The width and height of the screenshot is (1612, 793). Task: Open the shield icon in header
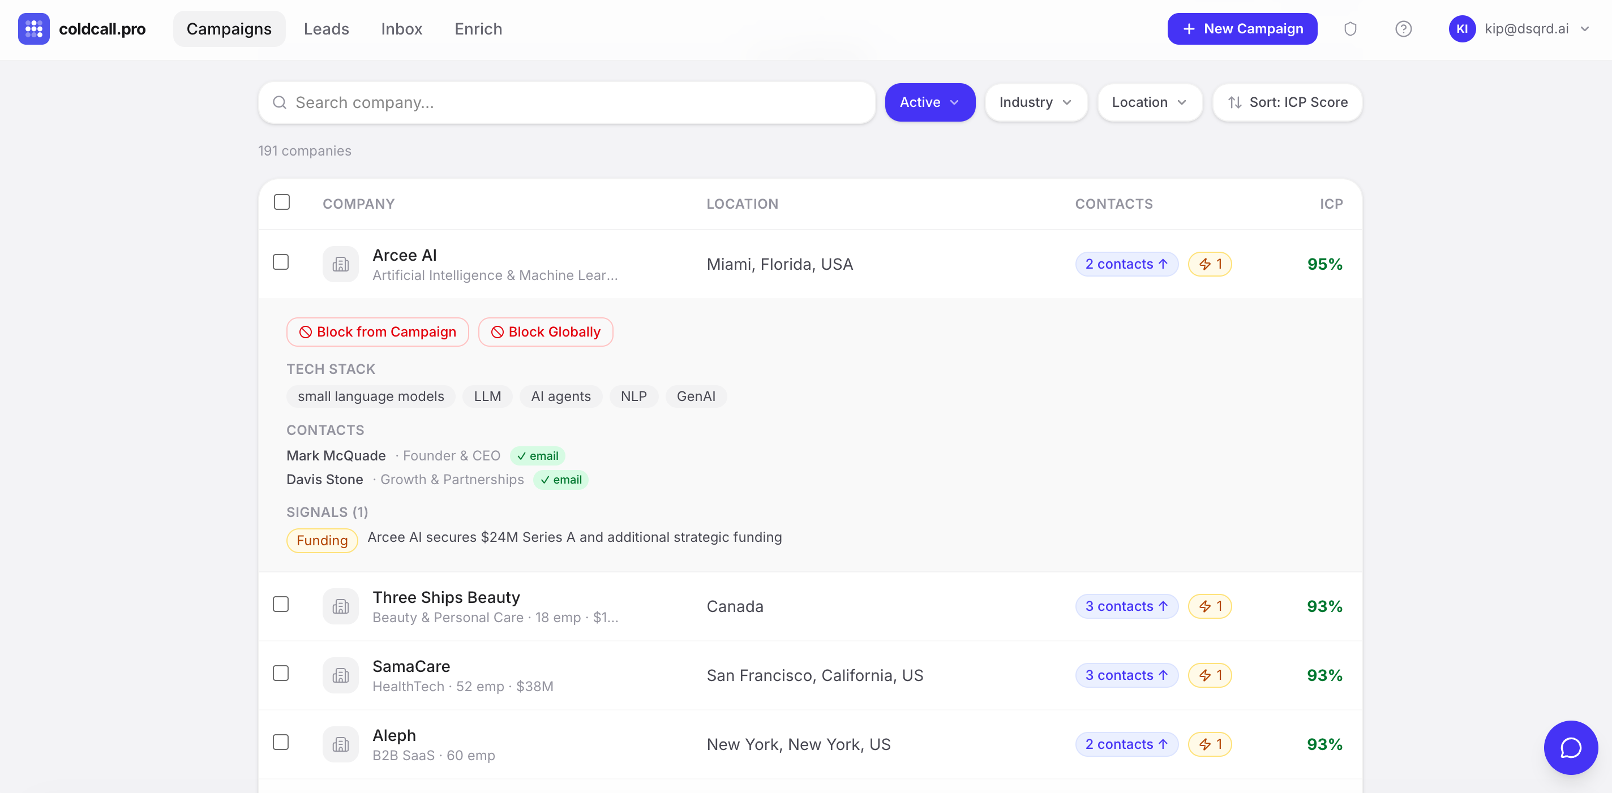1350,29
